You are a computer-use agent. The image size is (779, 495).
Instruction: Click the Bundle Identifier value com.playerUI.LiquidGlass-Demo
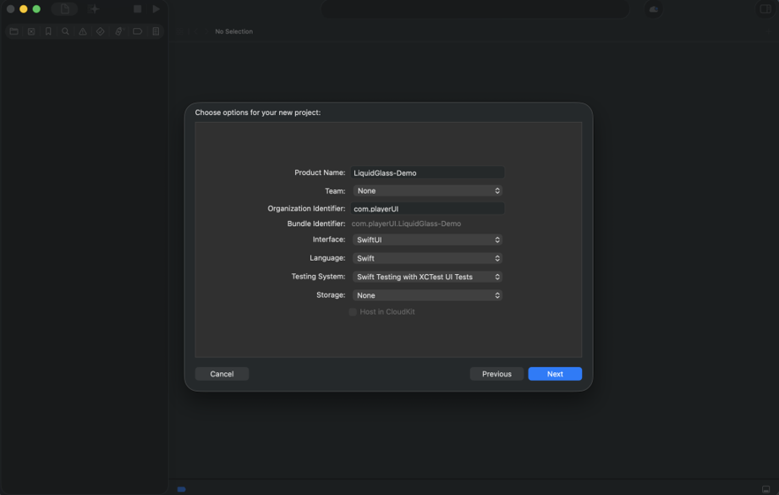[x=406, y=223]
